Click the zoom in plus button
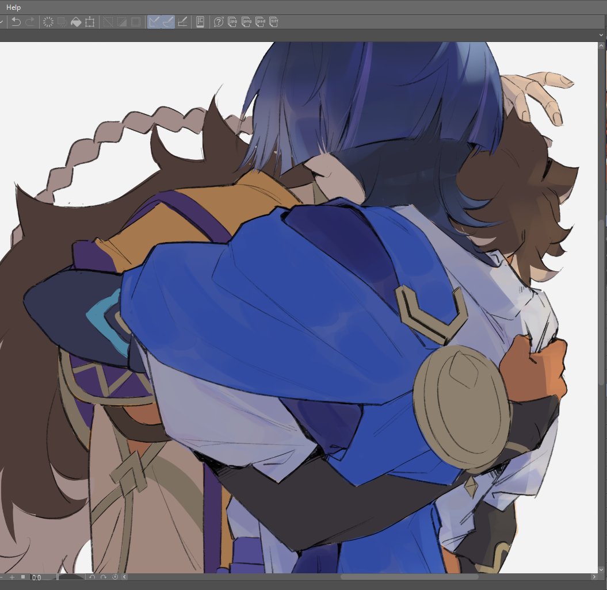This screenshot has width=607, height=590. point(12,577)
